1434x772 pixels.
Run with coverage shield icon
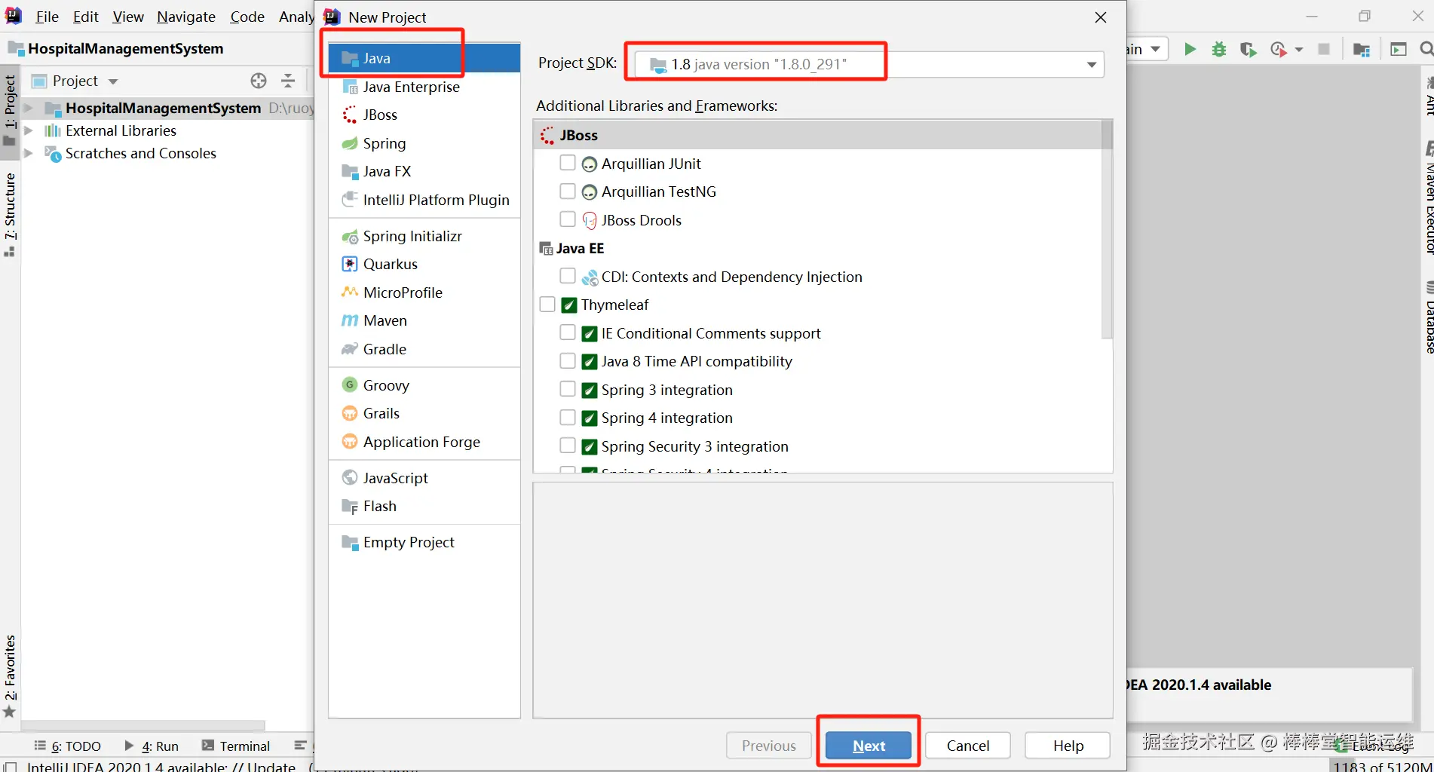tap(1249, 49)
